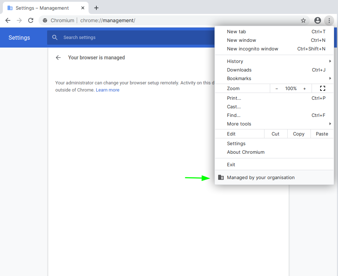Open the Learn more link
338x276 pixels.
point(107,90)
